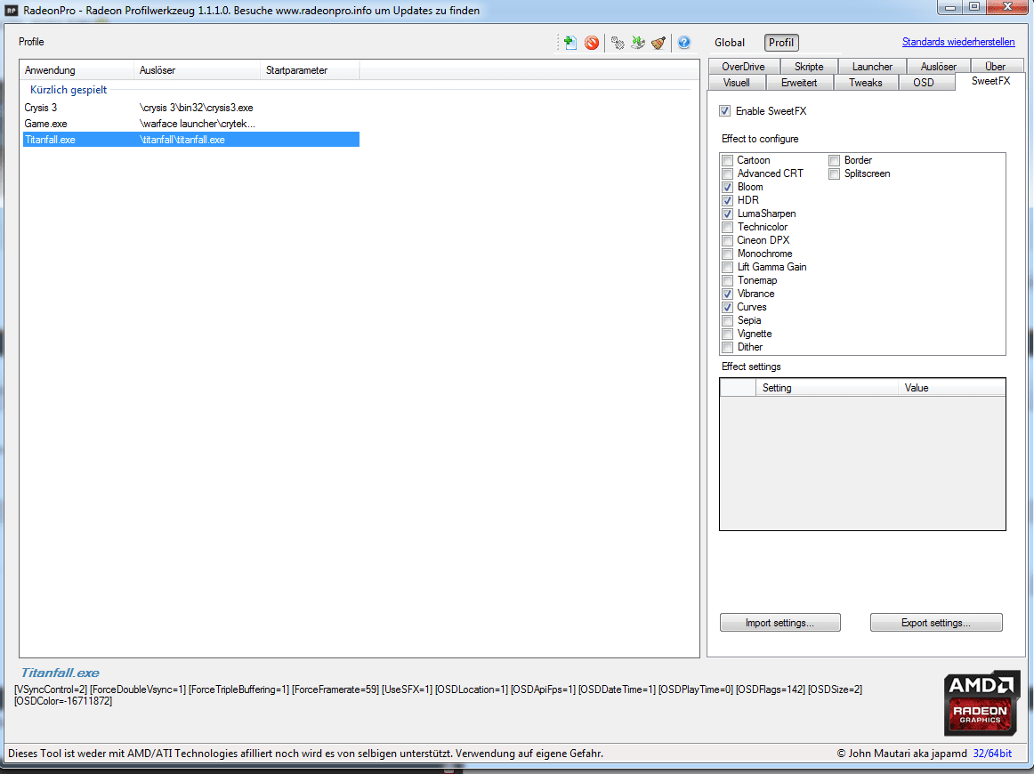Click the Setting column header
Viewport: 1034px width, 774px height.
pos(827,388)
